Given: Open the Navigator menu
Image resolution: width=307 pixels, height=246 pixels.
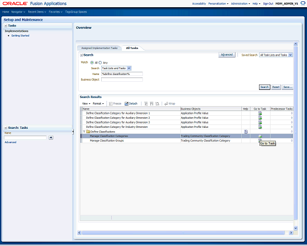Looking at the screenshot, I should click(x=18, y=12).
